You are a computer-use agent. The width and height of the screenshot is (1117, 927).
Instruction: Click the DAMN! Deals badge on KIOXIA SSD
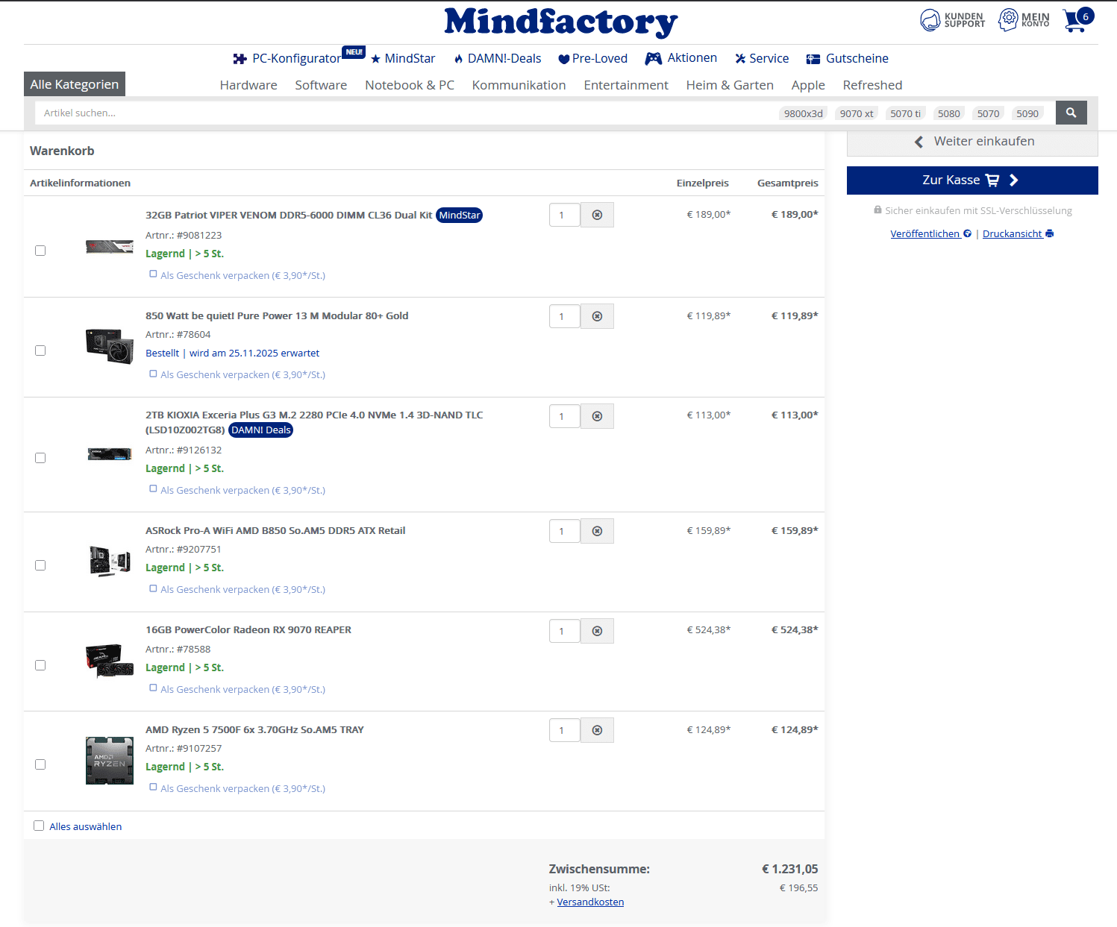260,430
